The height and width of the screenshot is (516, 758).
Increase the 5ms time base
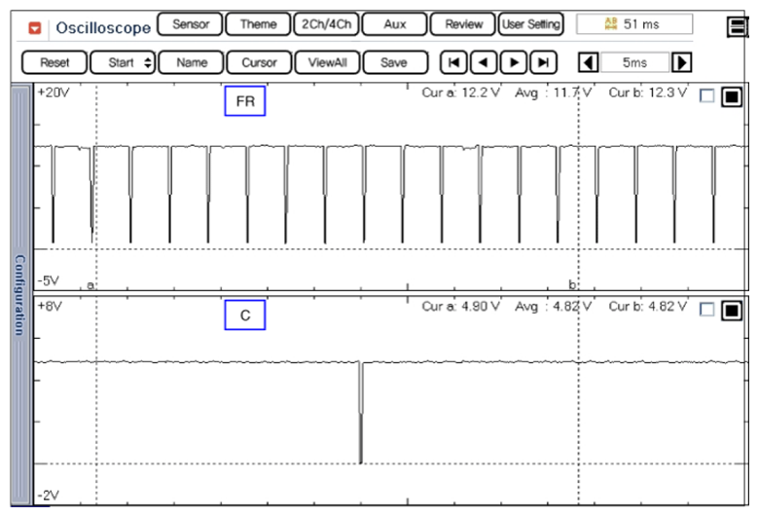[x=682, y=62]
